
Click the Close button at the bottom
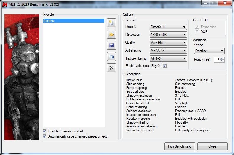212,146
